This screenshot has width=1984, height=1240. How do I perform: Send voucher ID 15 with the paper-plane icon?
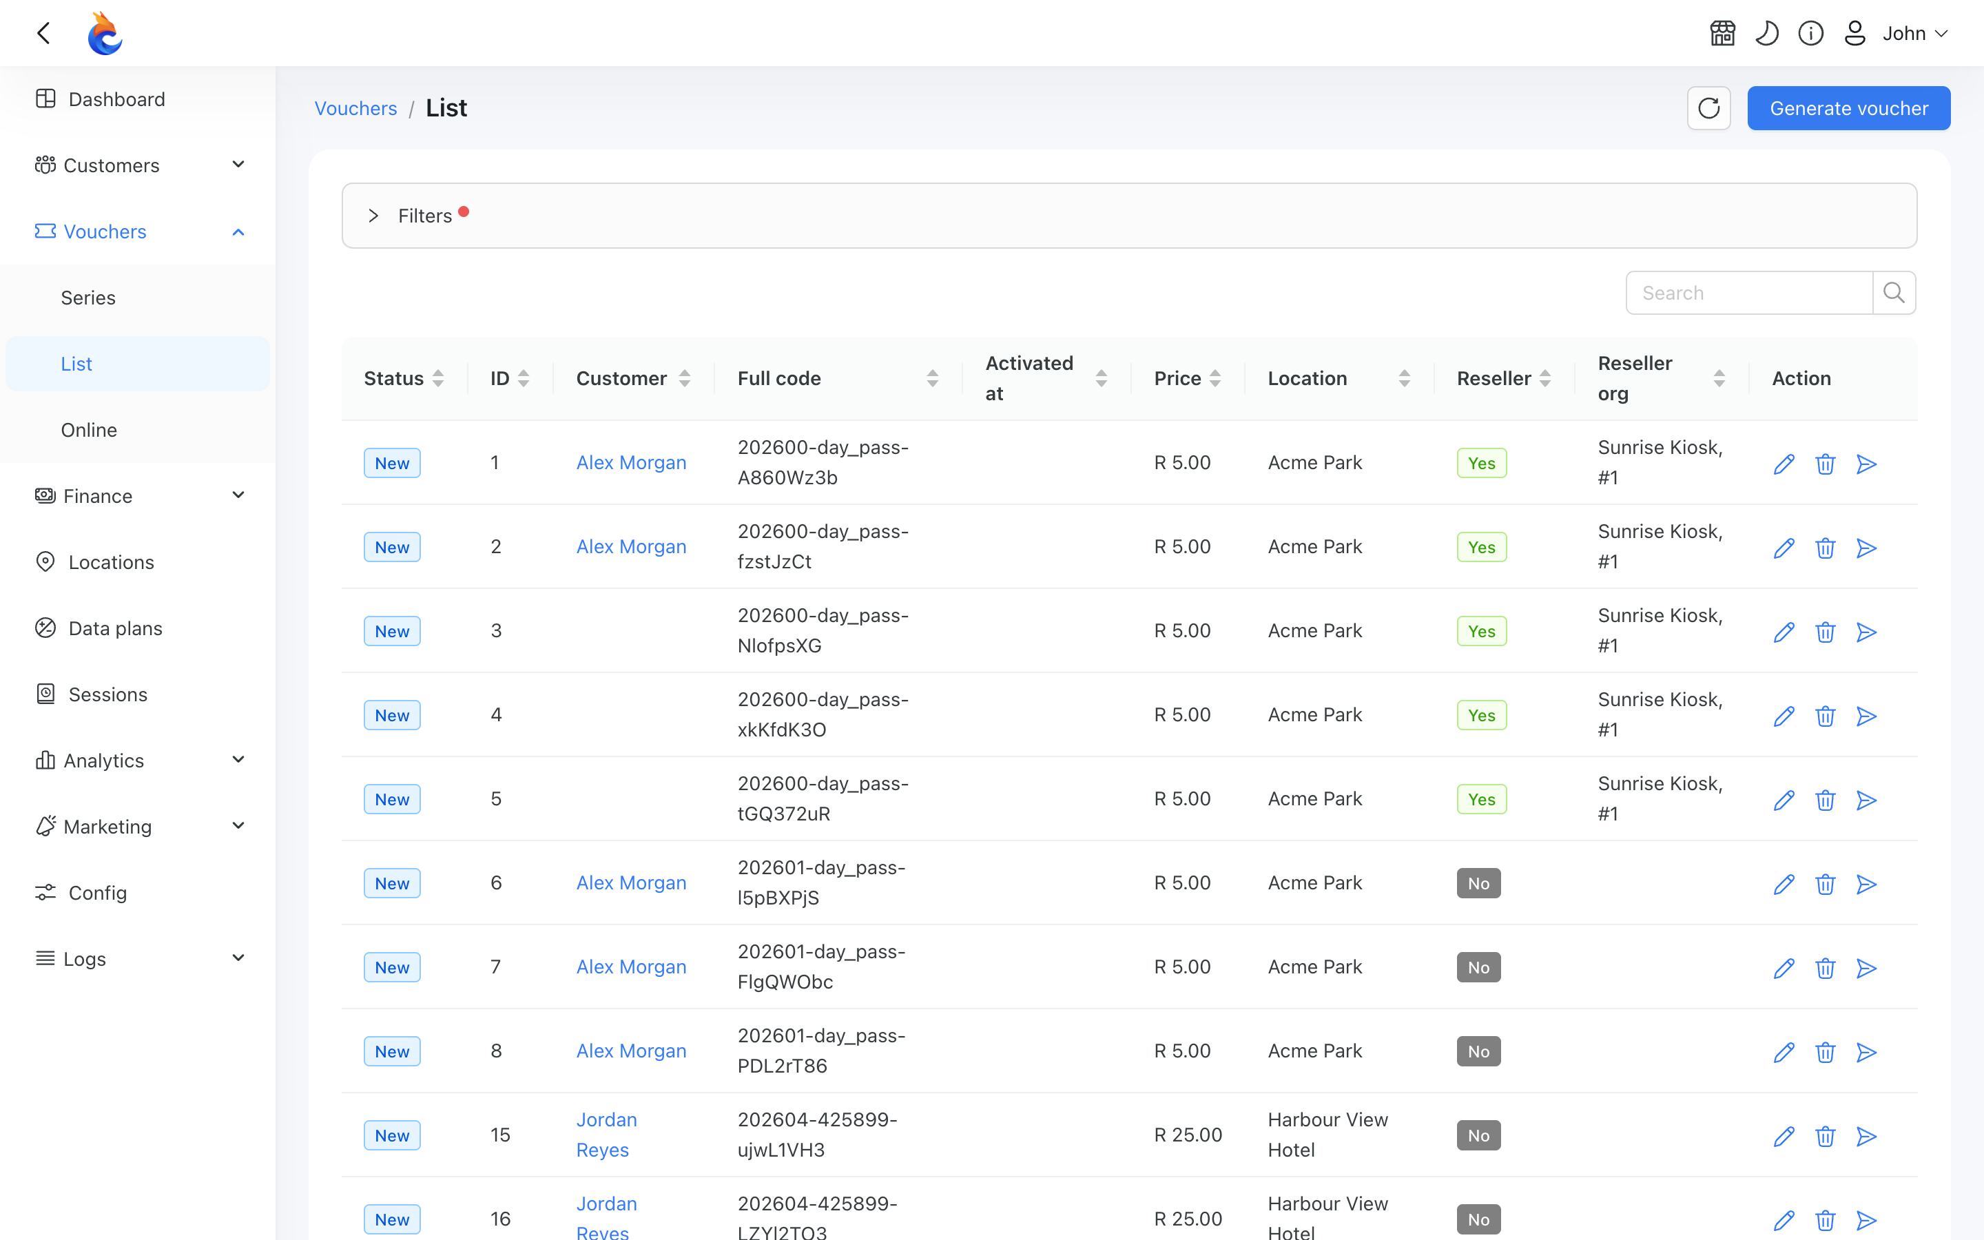pos(1867,1136)
